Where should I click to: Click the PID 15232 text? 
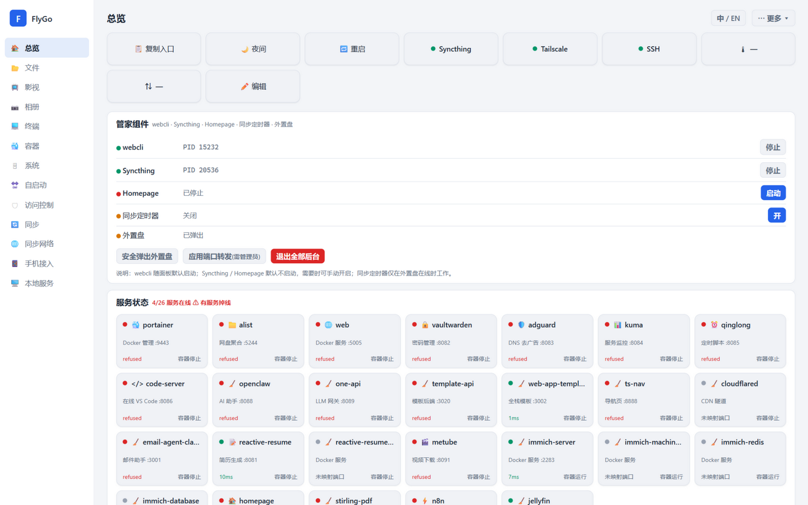point(201,148)
